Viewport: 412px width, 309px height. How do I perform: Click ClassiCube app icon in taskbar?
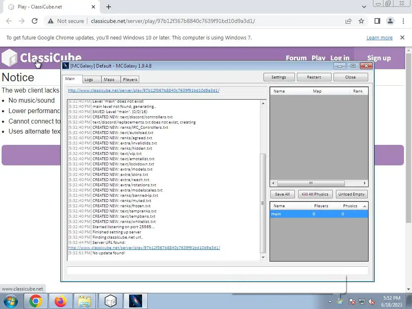point(110,301)
